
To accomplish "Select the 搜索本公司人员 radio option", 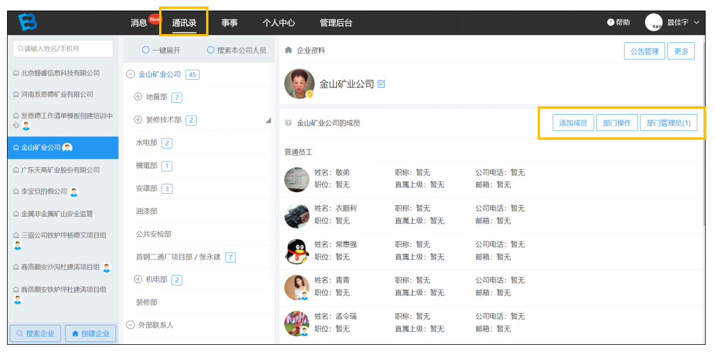I will [x=211, y=51].
